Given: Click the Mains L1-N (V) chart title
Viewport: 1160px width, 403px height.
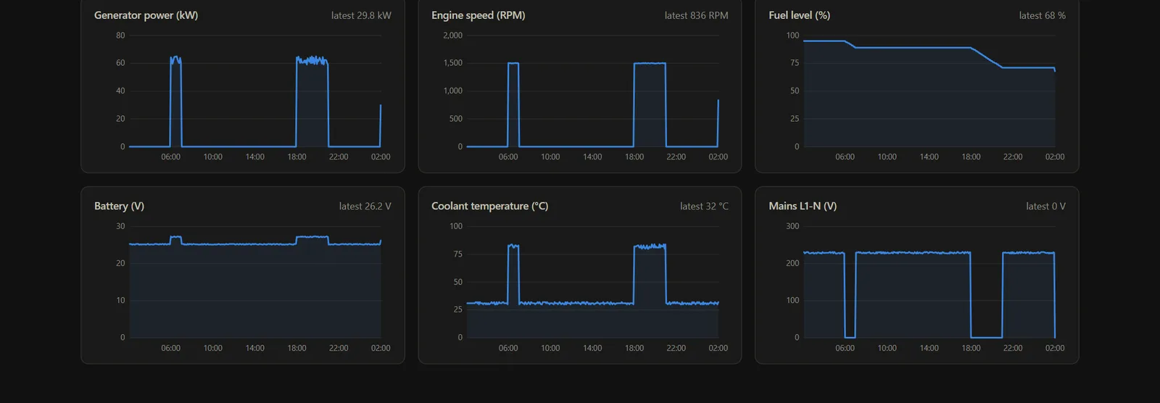Looking at the screenshot, I should pos(803,206).
